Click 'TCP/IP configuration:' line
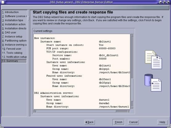171x128 pixels. [62, 52]
